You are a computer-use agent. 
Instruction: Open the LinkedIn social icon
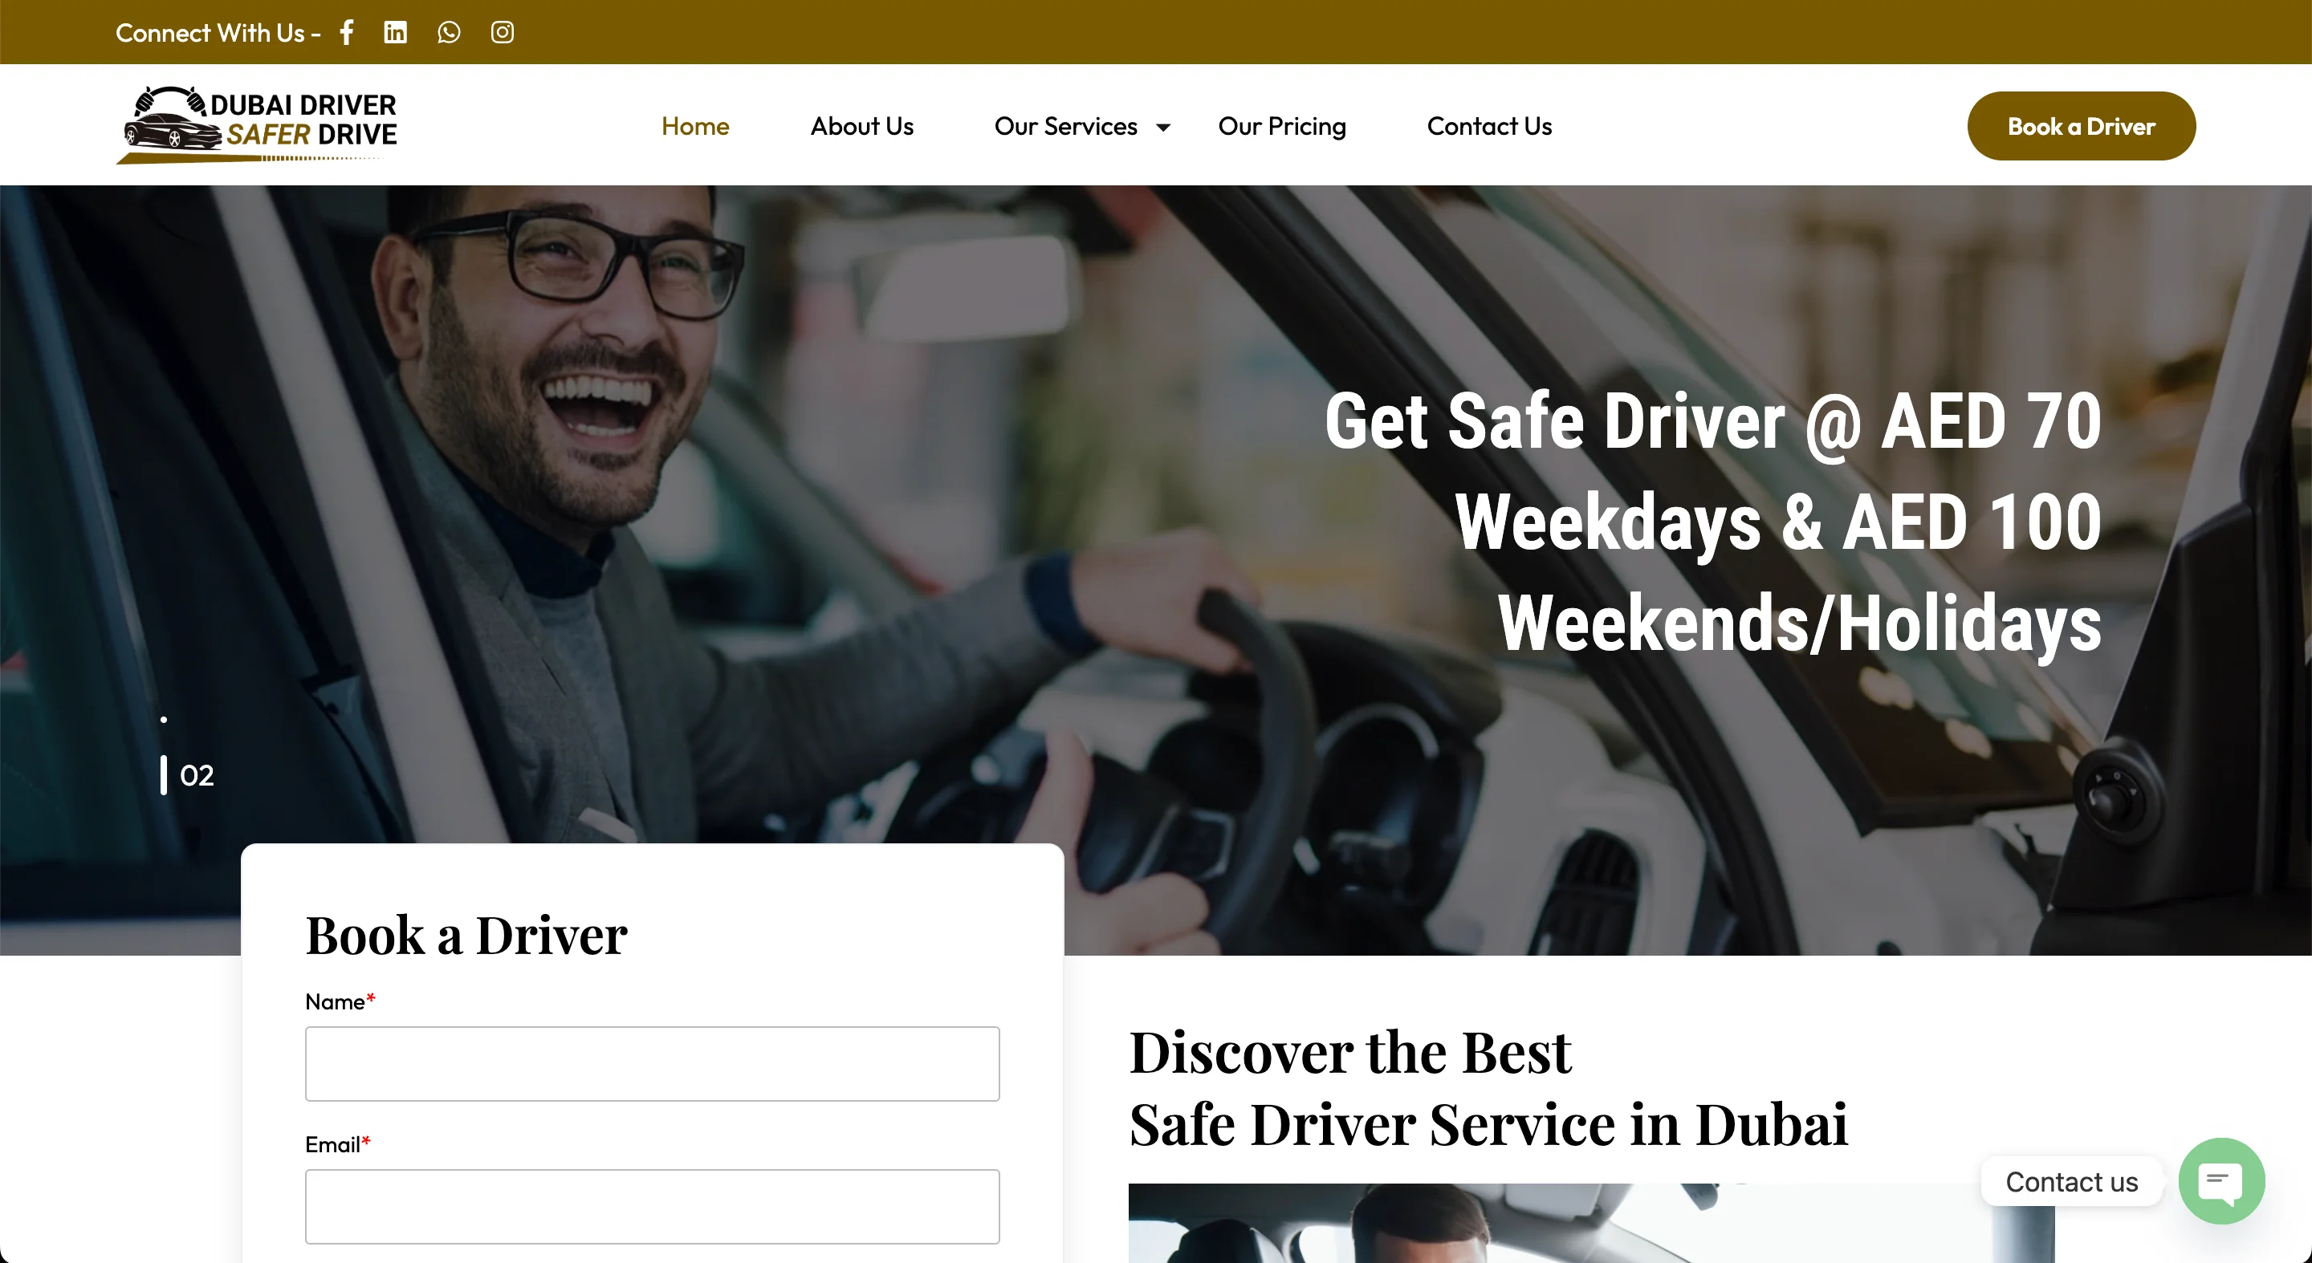[x=395, y=32]
